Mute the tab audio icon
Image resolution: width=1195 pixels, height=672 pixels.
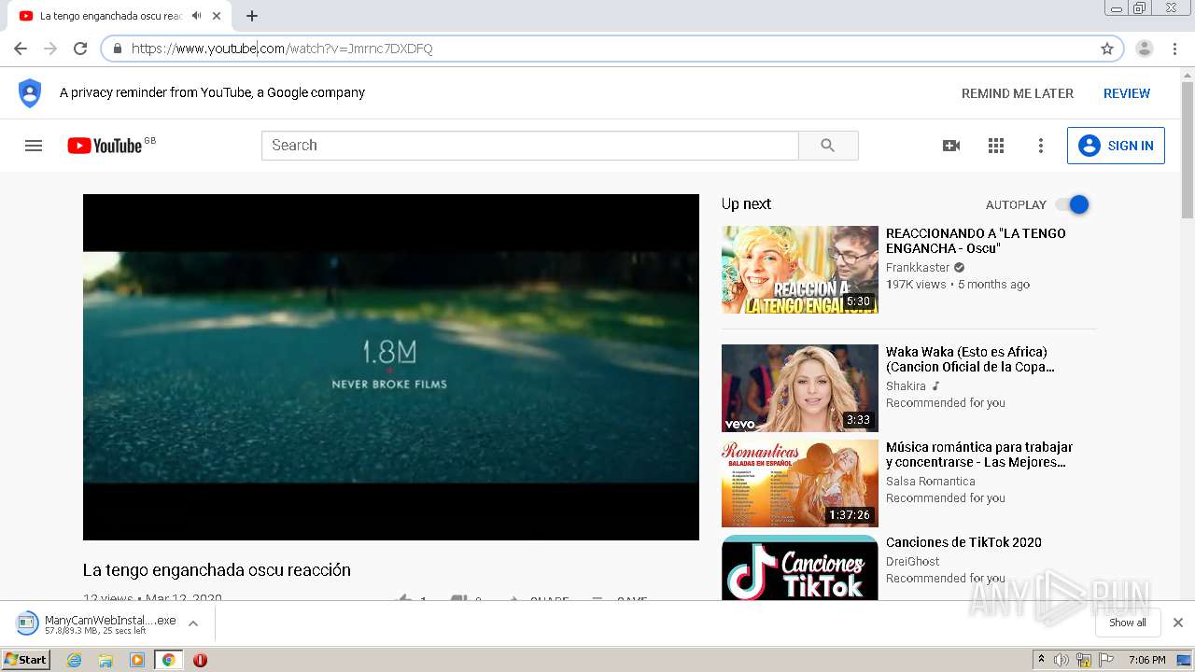click(x=196, y=16)
